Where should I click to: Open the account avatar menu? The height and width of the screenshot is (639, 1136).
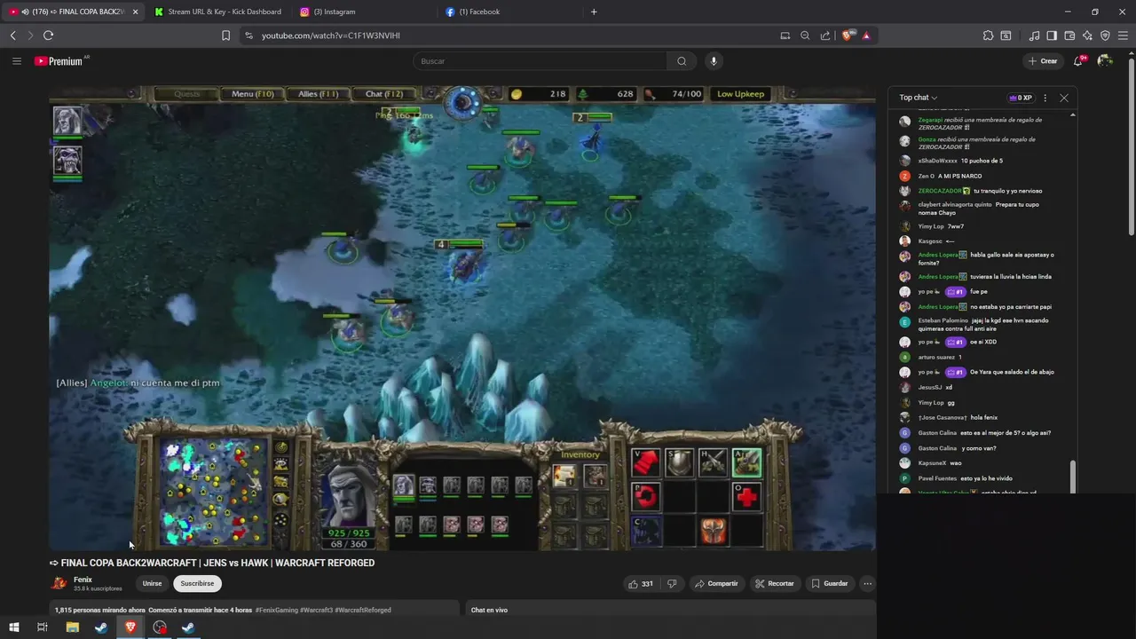(x=1105, y=61)
